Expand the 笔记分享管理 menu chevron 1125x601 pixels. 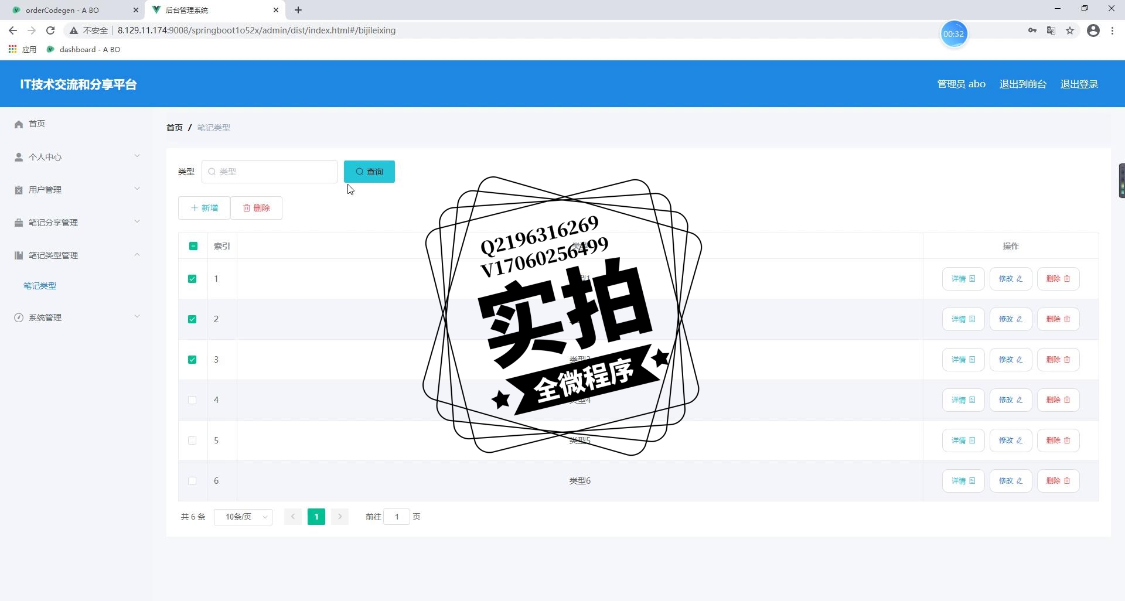coord(137,221)
